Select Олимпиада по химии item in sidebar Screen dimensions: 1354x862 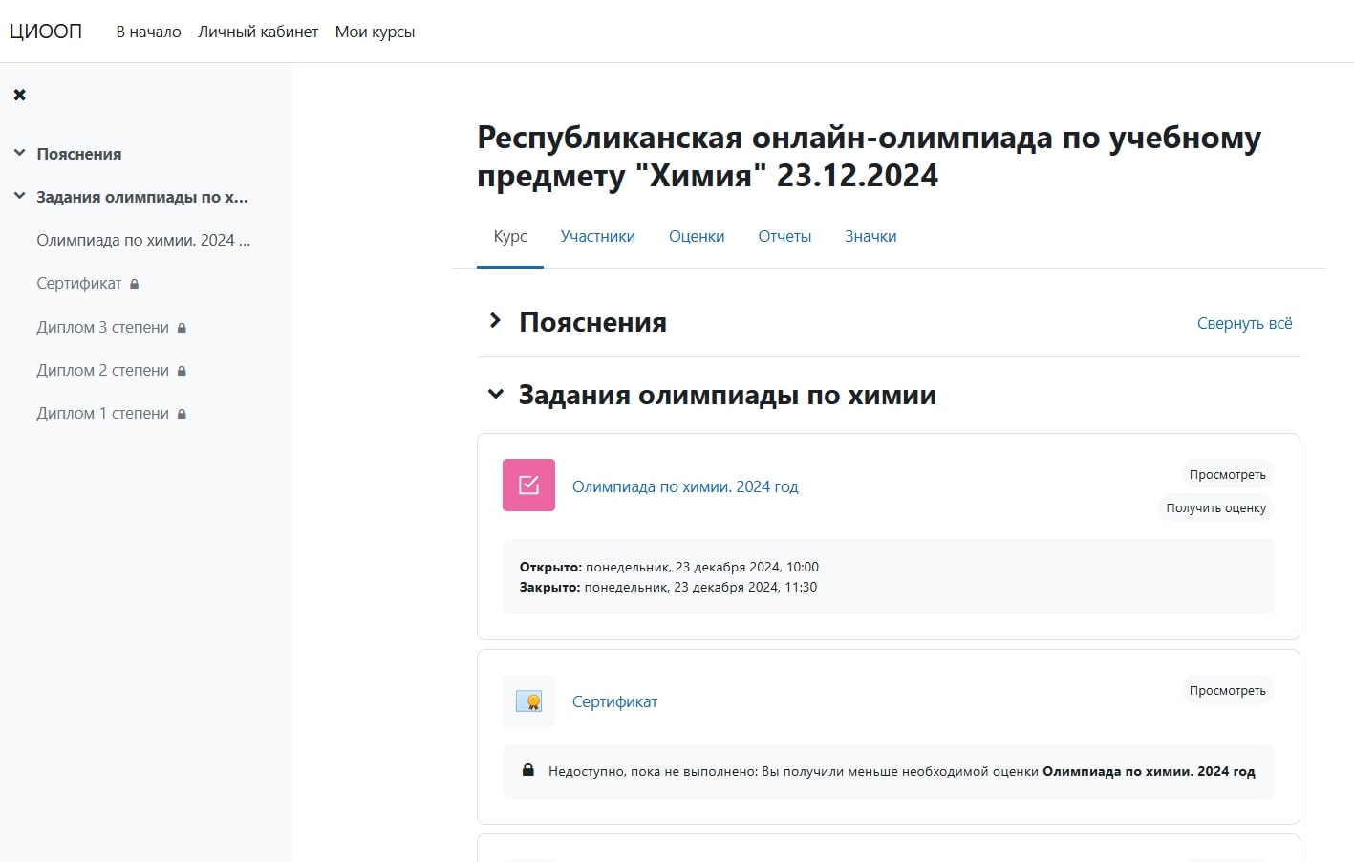coord(143,240)
